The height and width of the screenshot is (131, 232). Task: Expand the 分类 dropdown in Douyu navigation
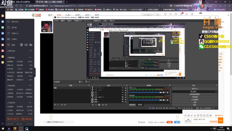pos(68,15)
